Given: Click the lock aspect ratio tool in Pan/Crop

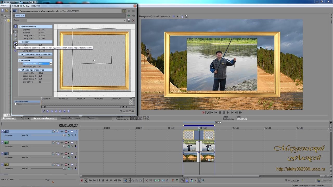Looking at the screenshot, I should click(x=15, y=43).
